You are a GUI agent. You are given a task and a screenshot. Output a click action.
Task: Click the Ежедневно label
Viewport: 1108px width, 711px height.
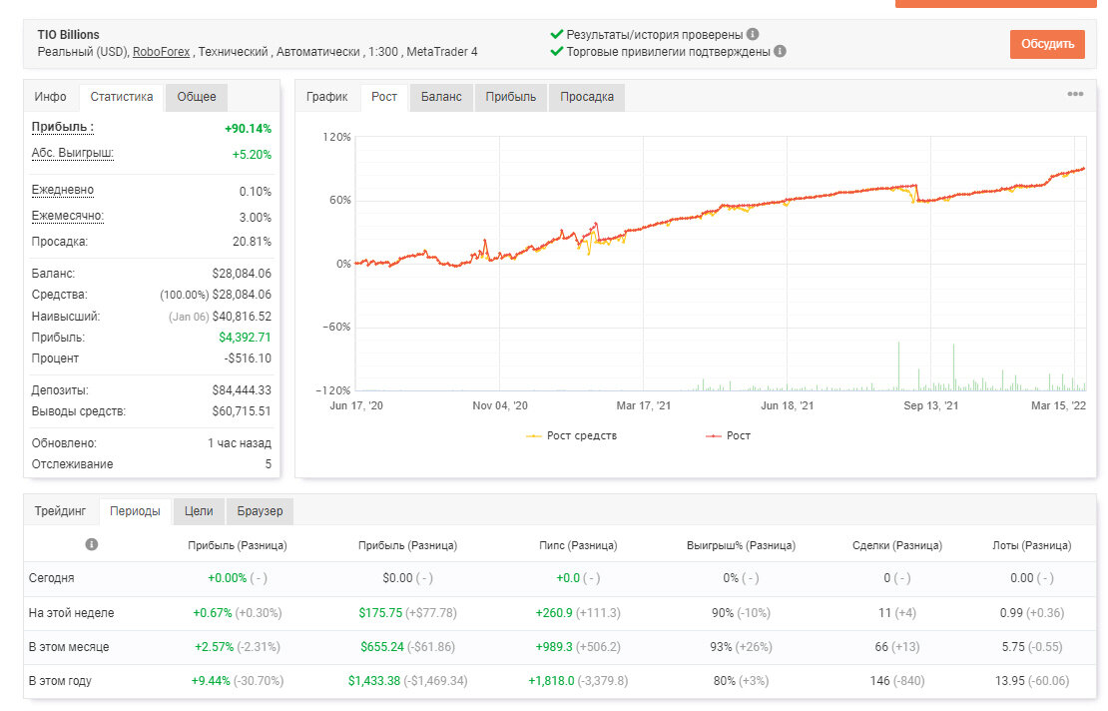point(62,190)
